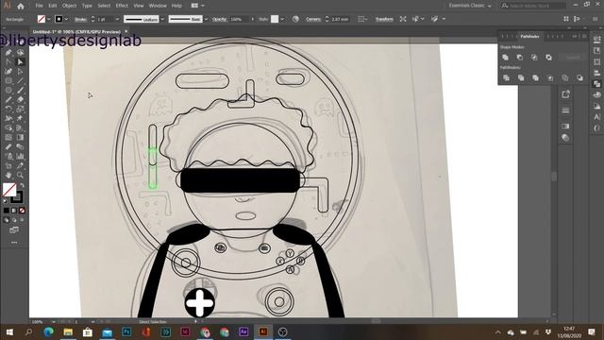
Task: Set paint mode to Color
Action: click(x=7, y=211)
